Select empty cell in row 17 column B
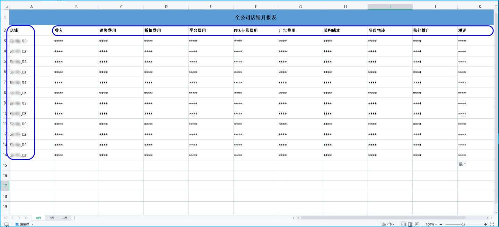Image resolution: width=499 pixels, height=227 pixels. click(x=76, y=186)
